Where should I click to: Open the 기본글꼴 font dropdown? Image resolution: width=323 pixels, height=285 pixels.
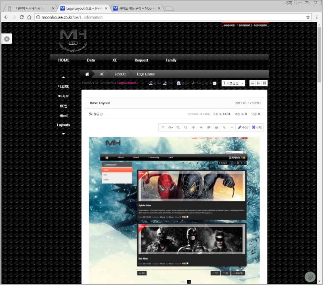pos(233,83)
